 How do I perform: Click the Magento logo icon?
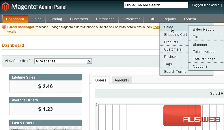click(5, 7)
